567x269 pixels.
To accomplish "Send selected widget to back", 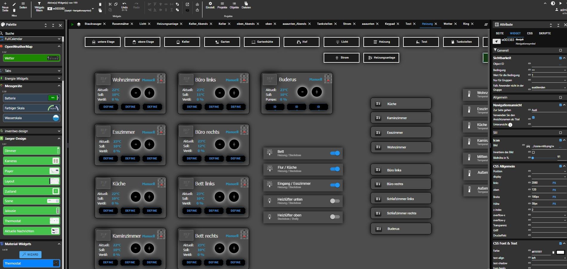I will (x=177, y=10).
